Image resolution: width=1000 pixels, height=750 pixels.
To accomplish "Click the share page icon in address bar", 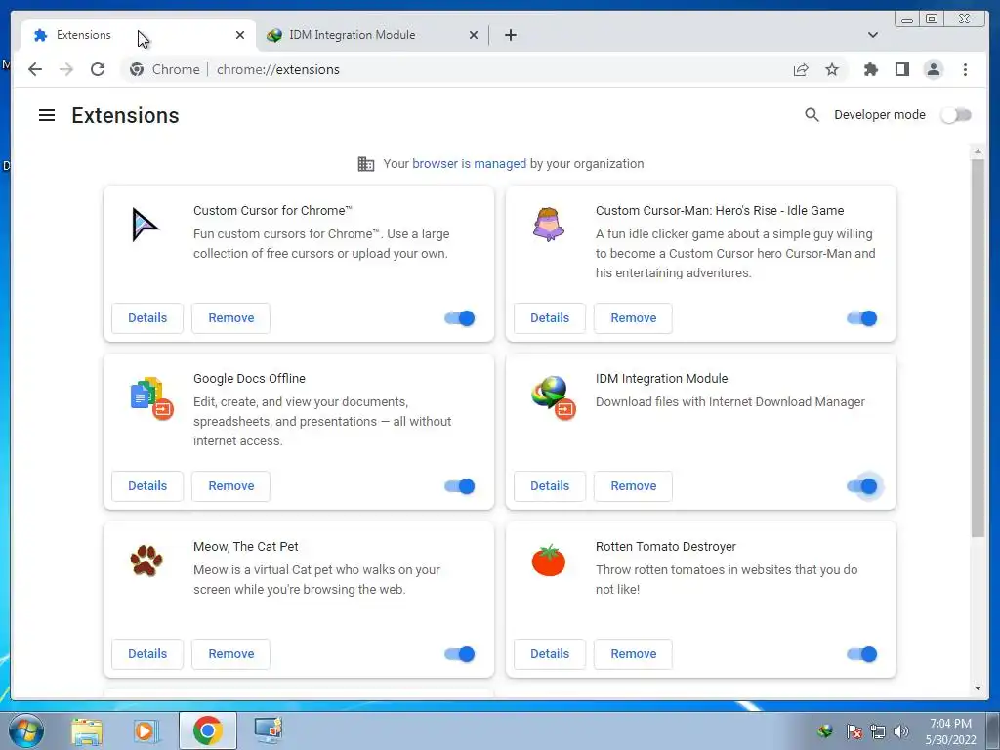I will pyautogui.click(x=801, y=69).
